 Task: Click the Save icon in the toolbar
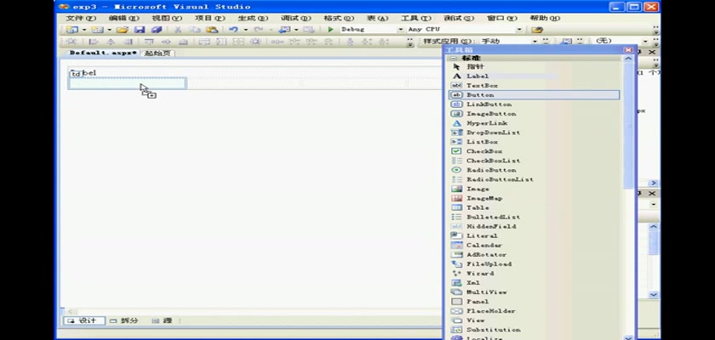click(142, 30)
